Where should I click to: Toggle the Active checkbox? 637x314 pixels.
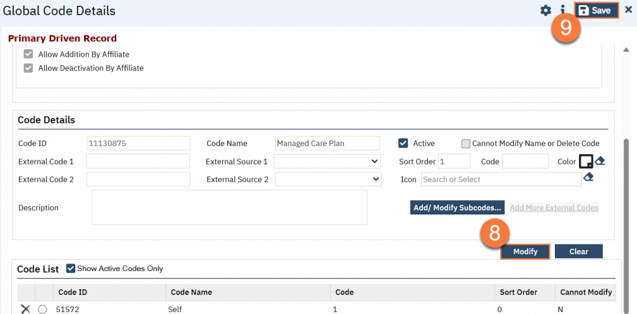pos(403,144)
